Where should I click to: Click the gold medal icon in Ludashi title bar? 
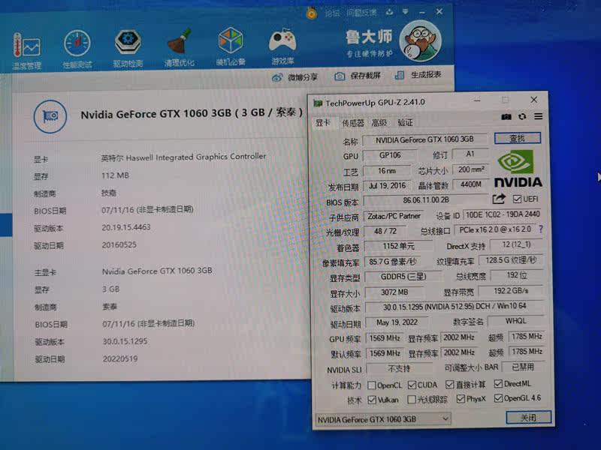312,13
